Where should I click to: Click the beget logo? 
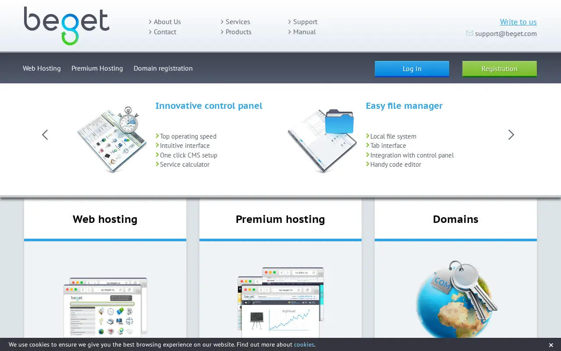[x=67, y=26]
